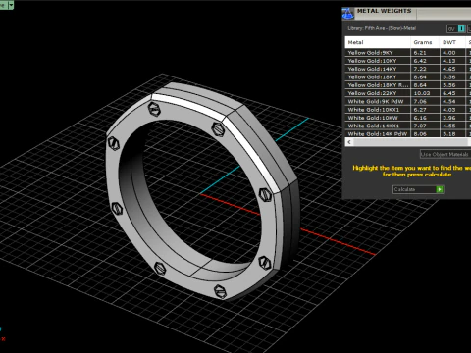Viewport: 471px width, 353px height.
Task: Click the 6.21 grams value
Action: (x=420, y=53)
